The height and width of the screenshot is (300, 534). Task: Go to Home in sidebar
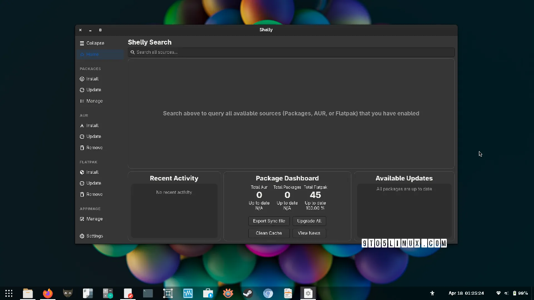click(x=92, y=55)
